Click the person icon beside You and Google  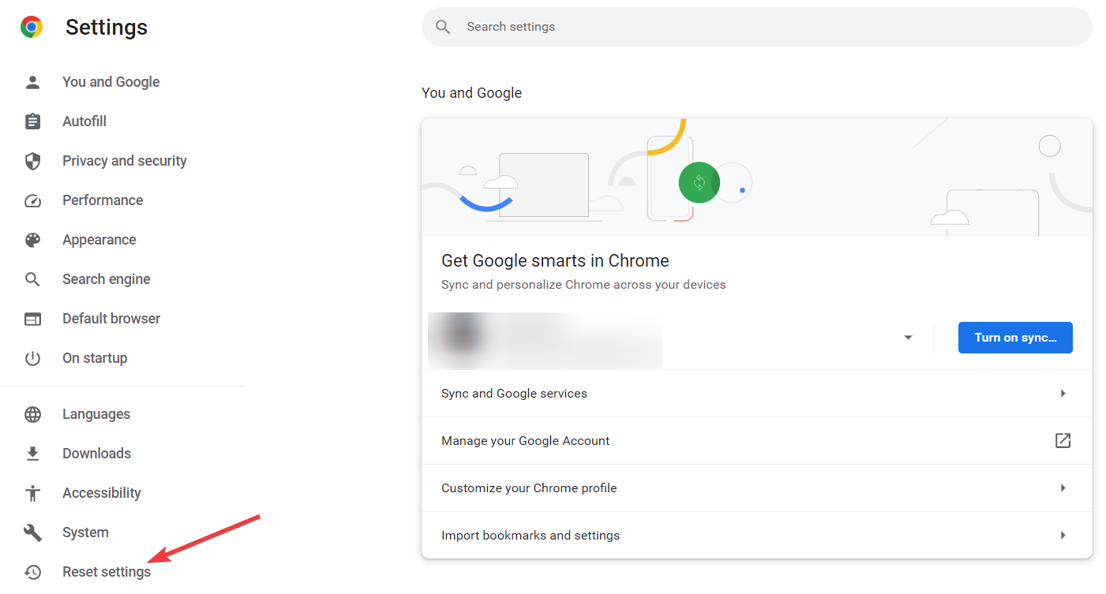[32, 82]
